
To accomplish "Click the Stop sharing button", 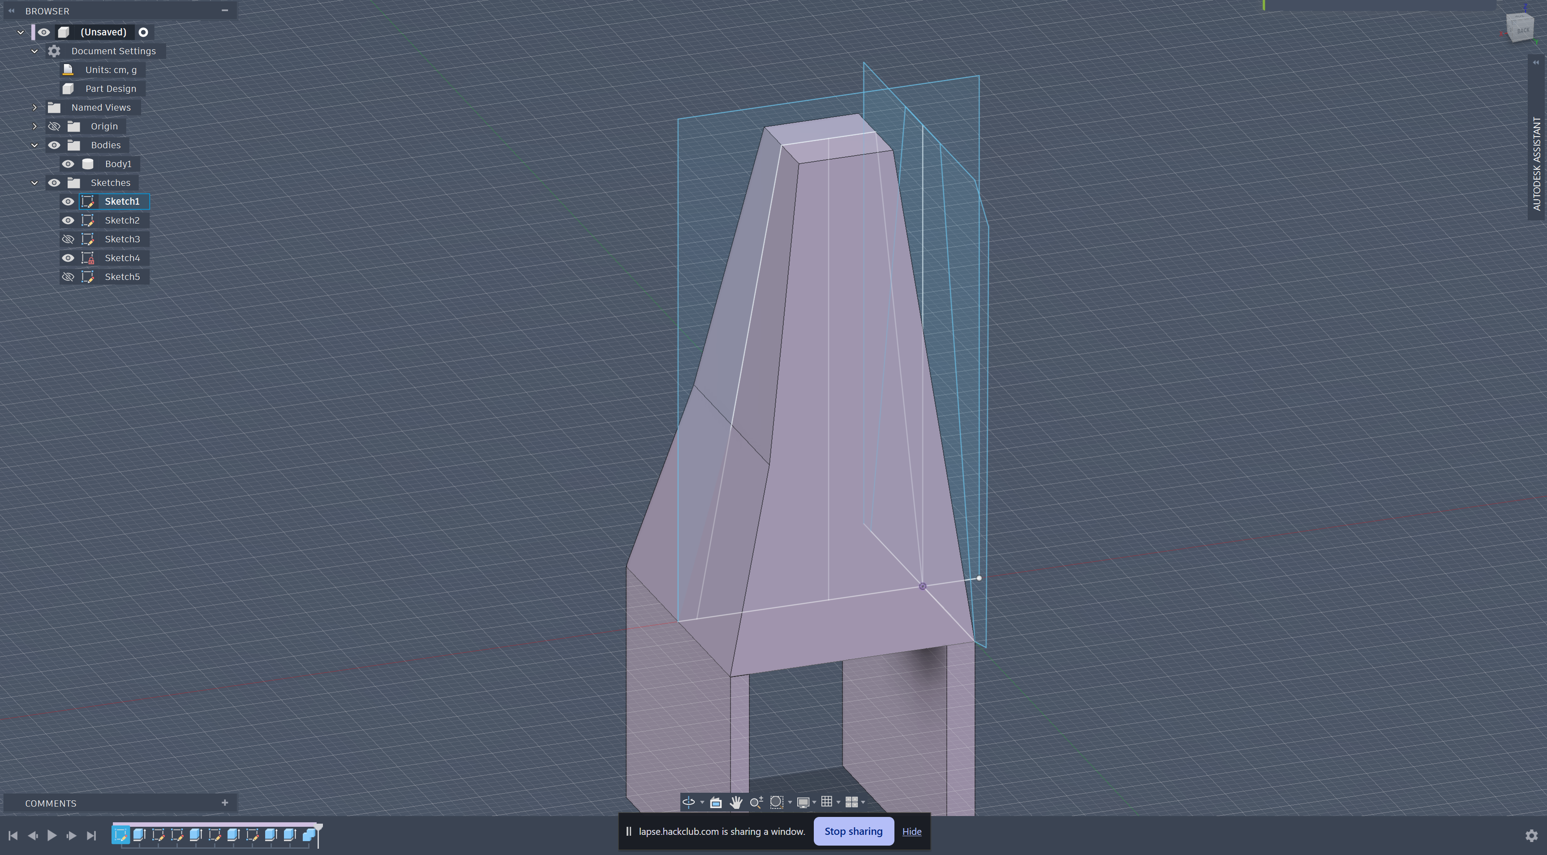I will (853, 832).
